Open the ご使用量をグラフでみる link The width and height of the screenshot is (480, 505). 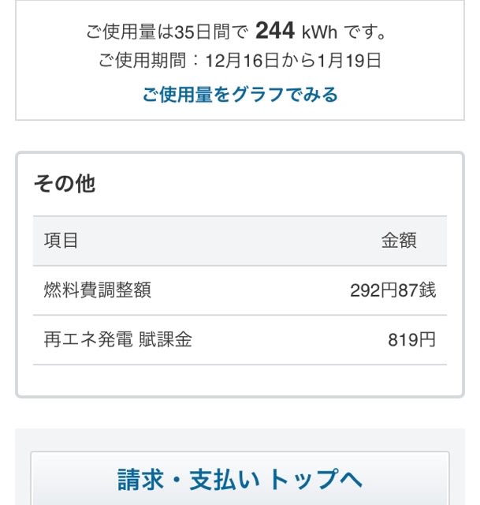(x=240, y=95)
